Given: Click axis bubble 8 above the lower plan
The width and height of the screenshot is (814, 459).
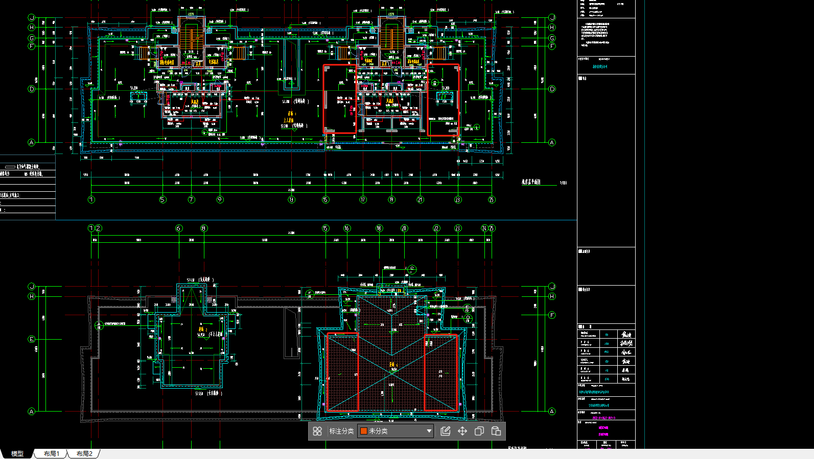Looking at the screenshot, I should 204,228.
